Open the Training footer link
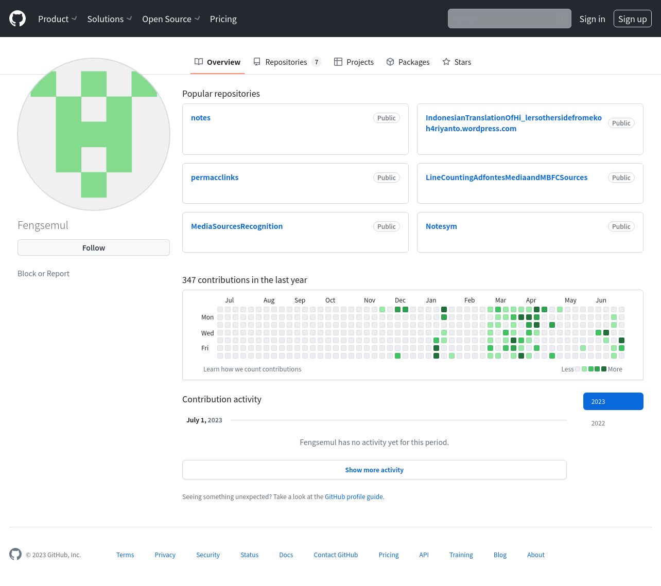661x586 pixels. (461, 555)
